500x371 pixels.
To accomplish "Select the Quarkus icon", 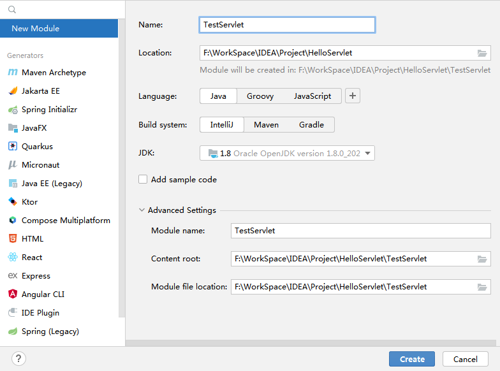I will [13, 147].
